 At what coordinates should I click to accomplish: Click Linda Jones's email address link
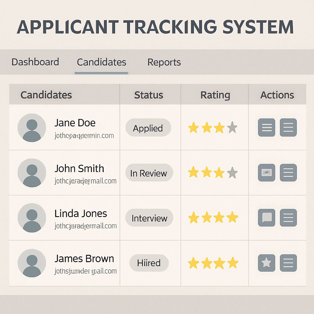pos(86,226)
